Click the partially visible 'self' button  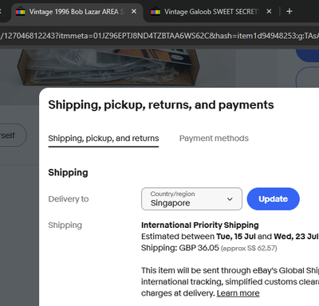click(12, 135)
